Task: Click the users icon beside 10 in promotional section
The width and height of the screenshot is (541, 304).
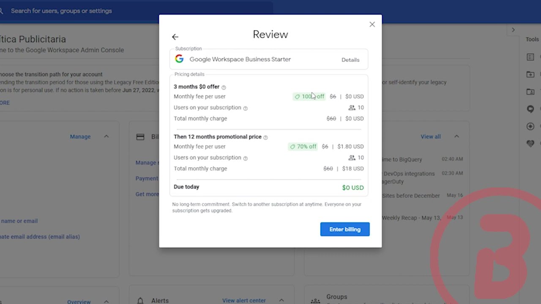Action: tap(352, 158)
